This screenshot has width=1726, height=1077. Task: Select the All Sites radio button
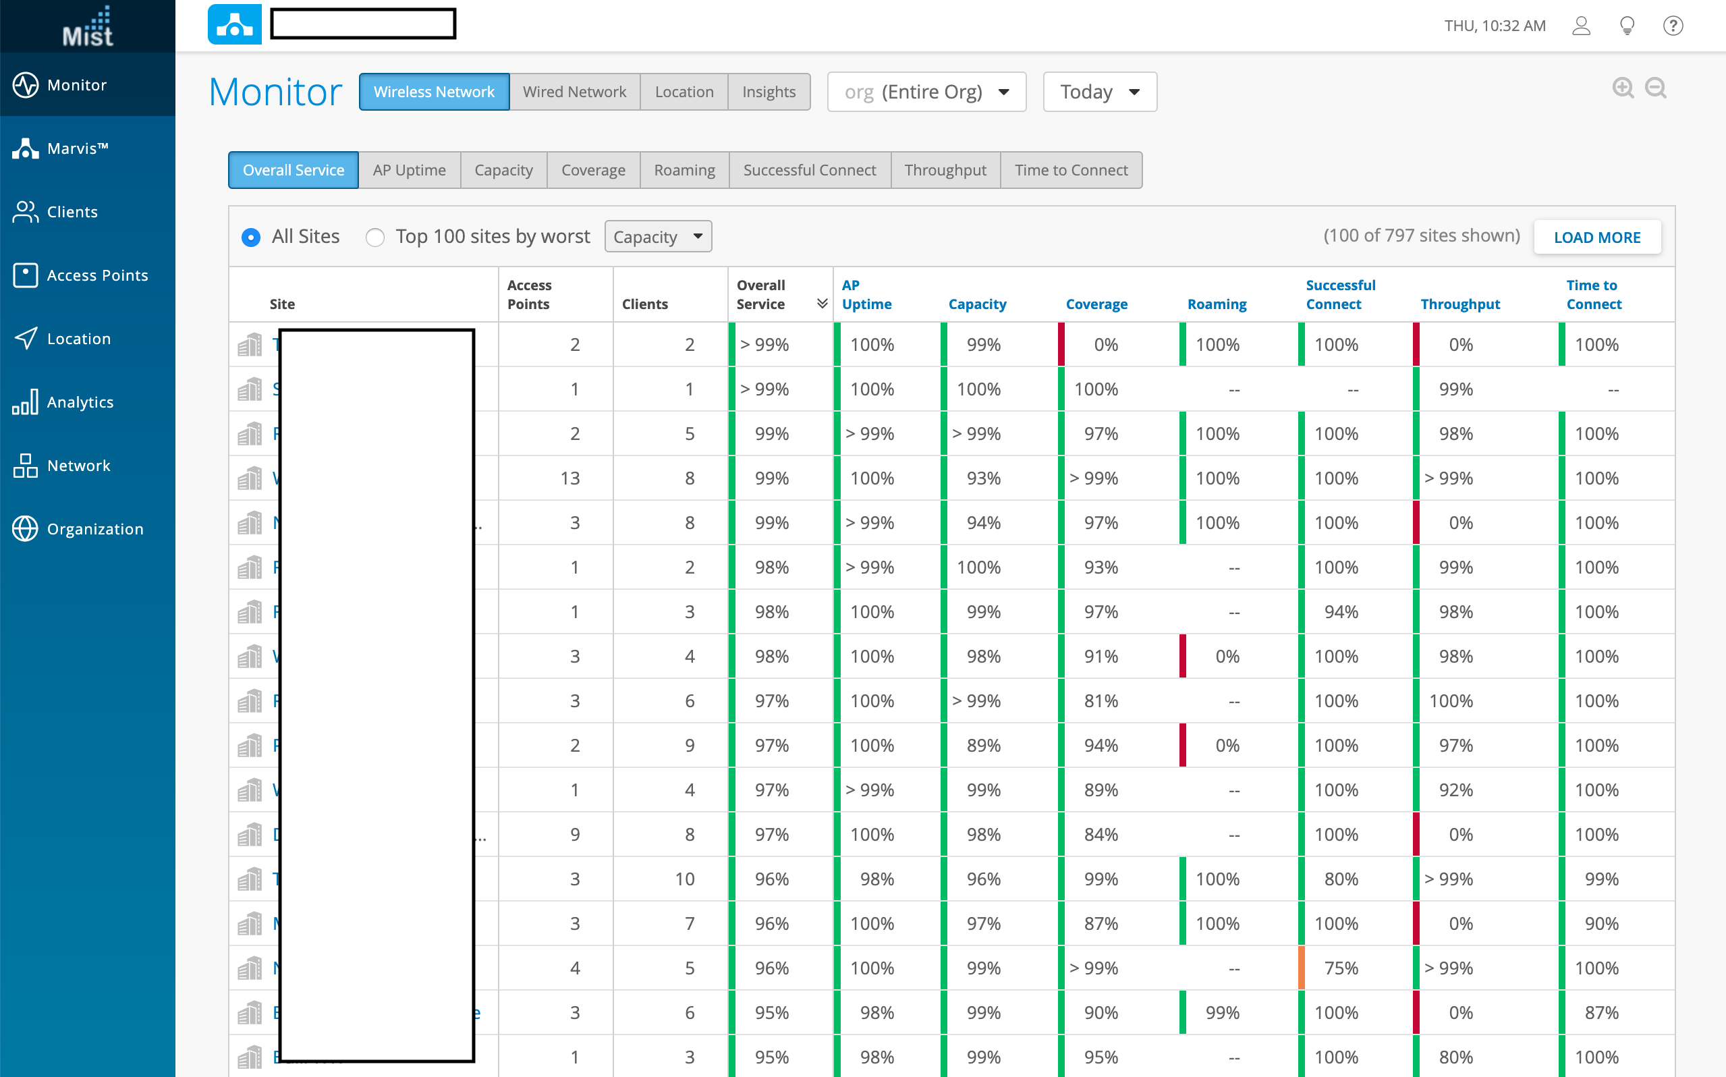(x=250, y=236)
